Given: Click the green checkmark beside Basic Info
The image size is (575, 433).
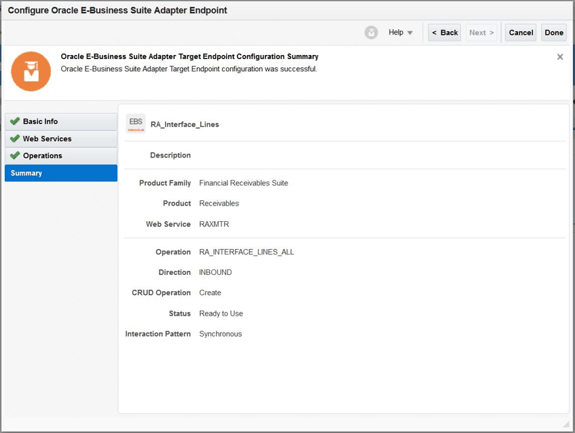Looking at the screenshot, I should pos(14,121).
